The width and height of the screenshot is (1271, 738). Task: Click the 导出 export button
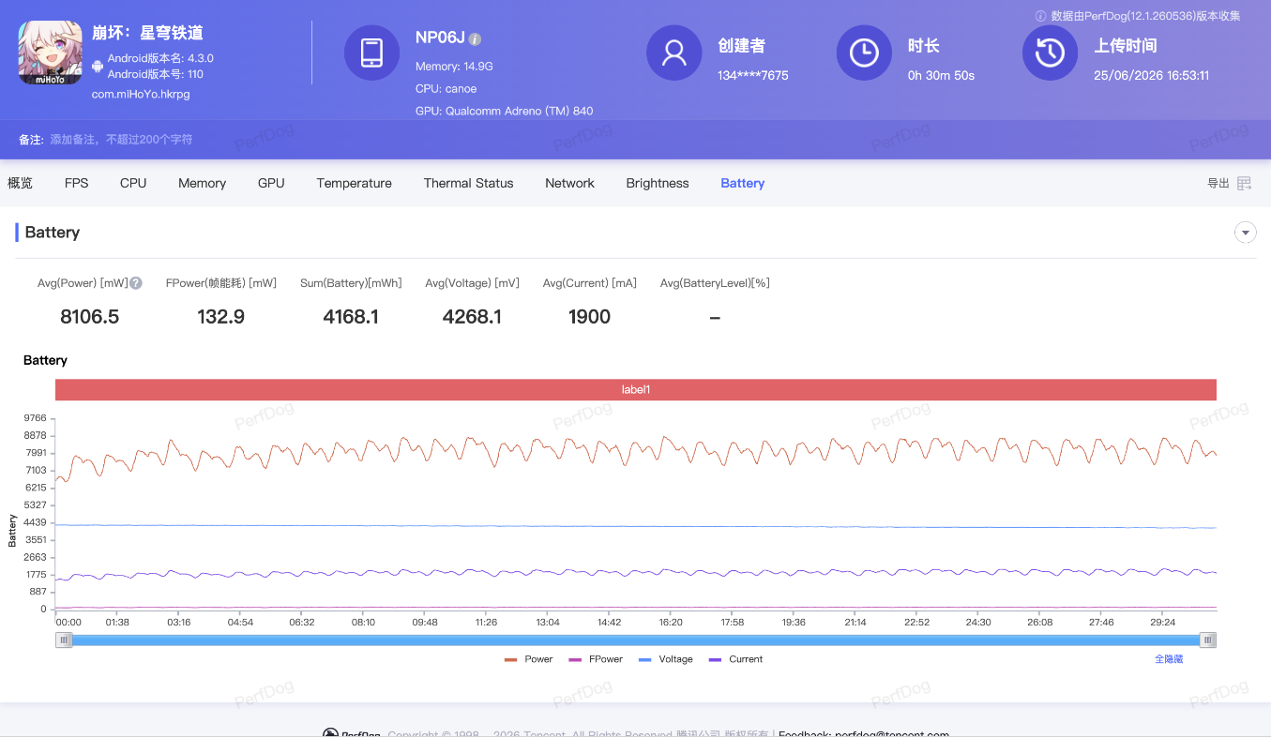pyautogui.click(x=1218, y=184)
